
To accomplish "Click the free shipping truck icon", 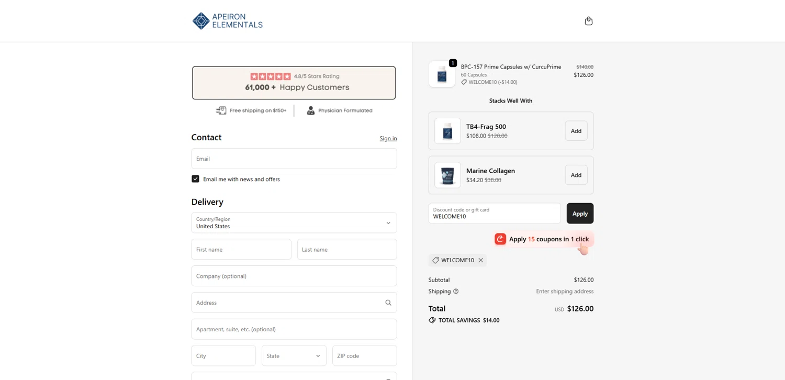I will (x=221, y=110).
